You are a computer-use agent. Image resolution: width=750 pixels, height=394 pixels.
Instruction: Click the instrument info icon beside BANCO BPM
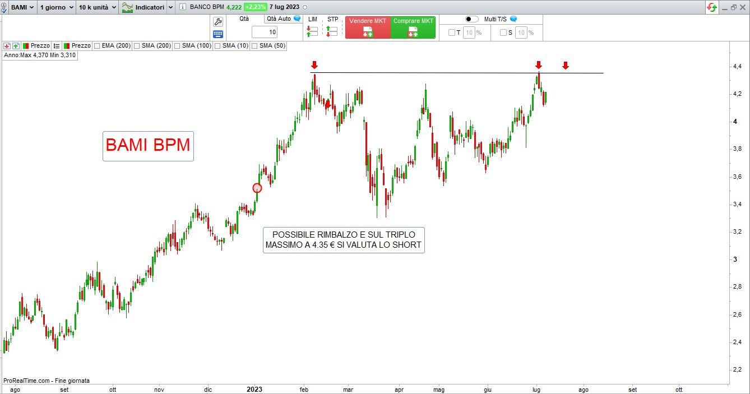[183, 7]
